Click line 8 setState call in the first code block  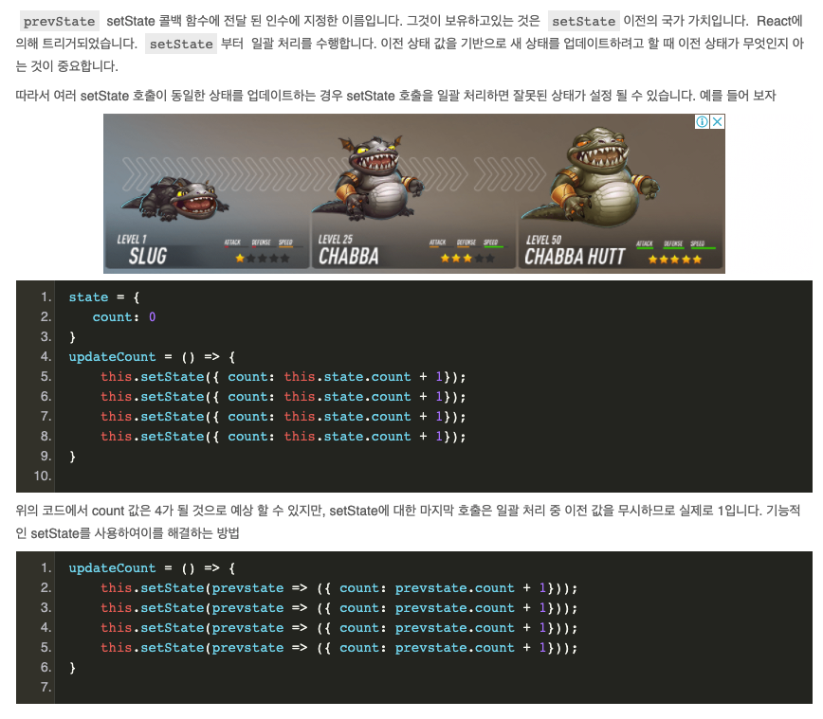(x=283, y=437)
